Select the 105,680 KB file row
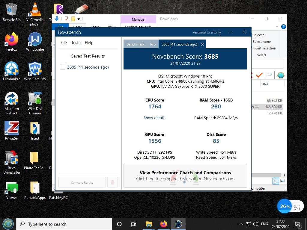 pyautogui.click(x=267, y=107)
